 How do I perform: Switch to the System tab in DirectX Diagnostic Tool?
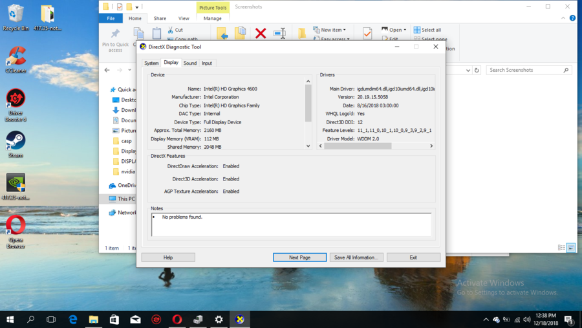[151, 63]
